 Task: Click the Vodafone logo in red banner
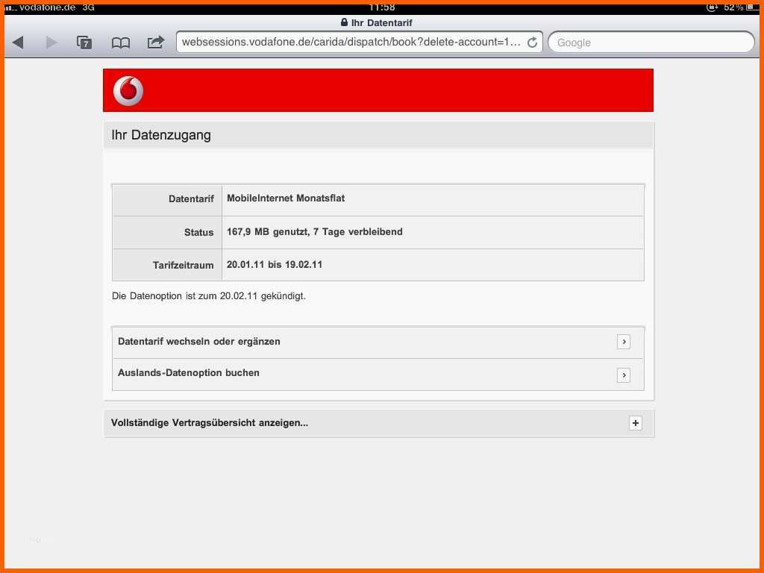point(128,91)
